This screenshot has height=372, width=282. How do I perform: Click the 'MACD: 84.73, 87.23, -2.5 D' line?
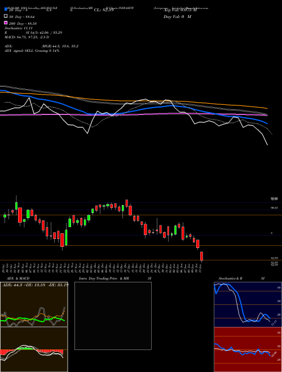click(x=27, y=37)
